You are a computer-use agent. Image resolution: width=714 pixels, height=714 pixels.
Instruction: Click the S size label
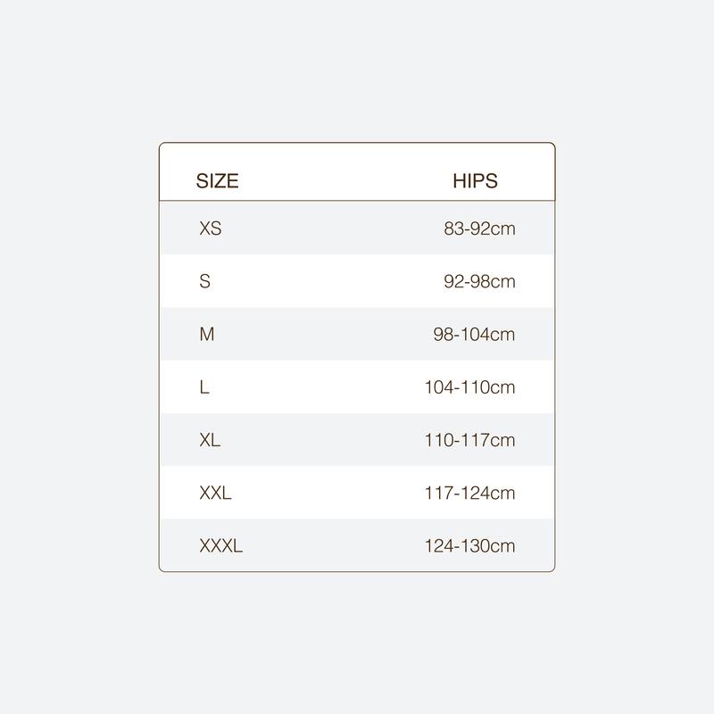point(205,281)
